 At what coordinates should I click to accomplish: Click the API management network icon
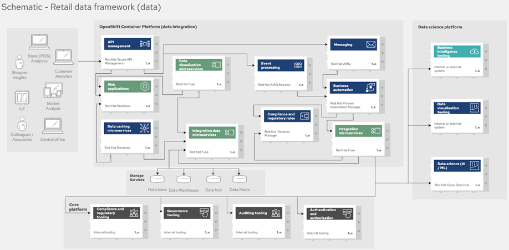pyautogui.click(x=145, y=44)
